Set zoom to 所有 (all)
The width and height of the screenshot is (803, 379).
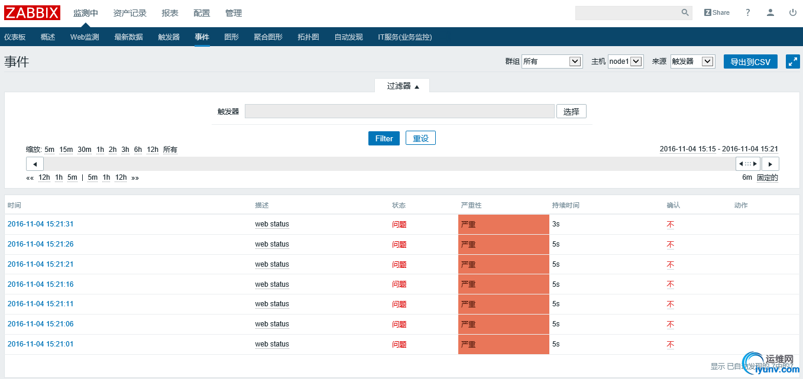coord(170,150)
